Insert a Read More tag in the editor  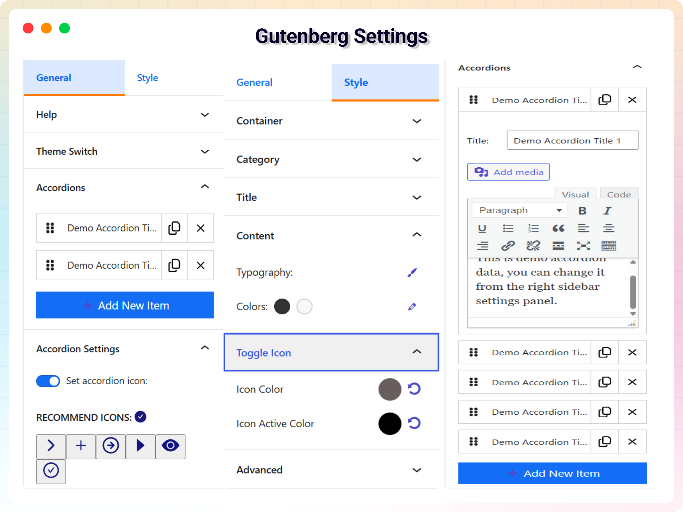[x=558, y=246]
